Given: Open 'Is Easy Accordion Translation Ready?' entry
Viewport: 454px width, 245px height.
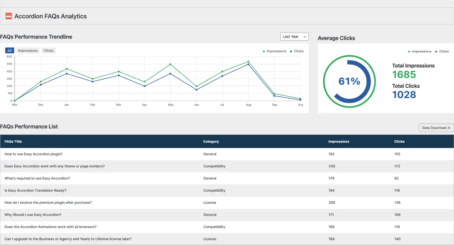Looking at the screenshot, I should 35,190.
